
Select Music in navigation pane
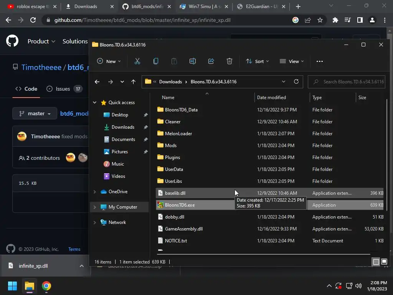pyautogui.click(x=114, y=164)
